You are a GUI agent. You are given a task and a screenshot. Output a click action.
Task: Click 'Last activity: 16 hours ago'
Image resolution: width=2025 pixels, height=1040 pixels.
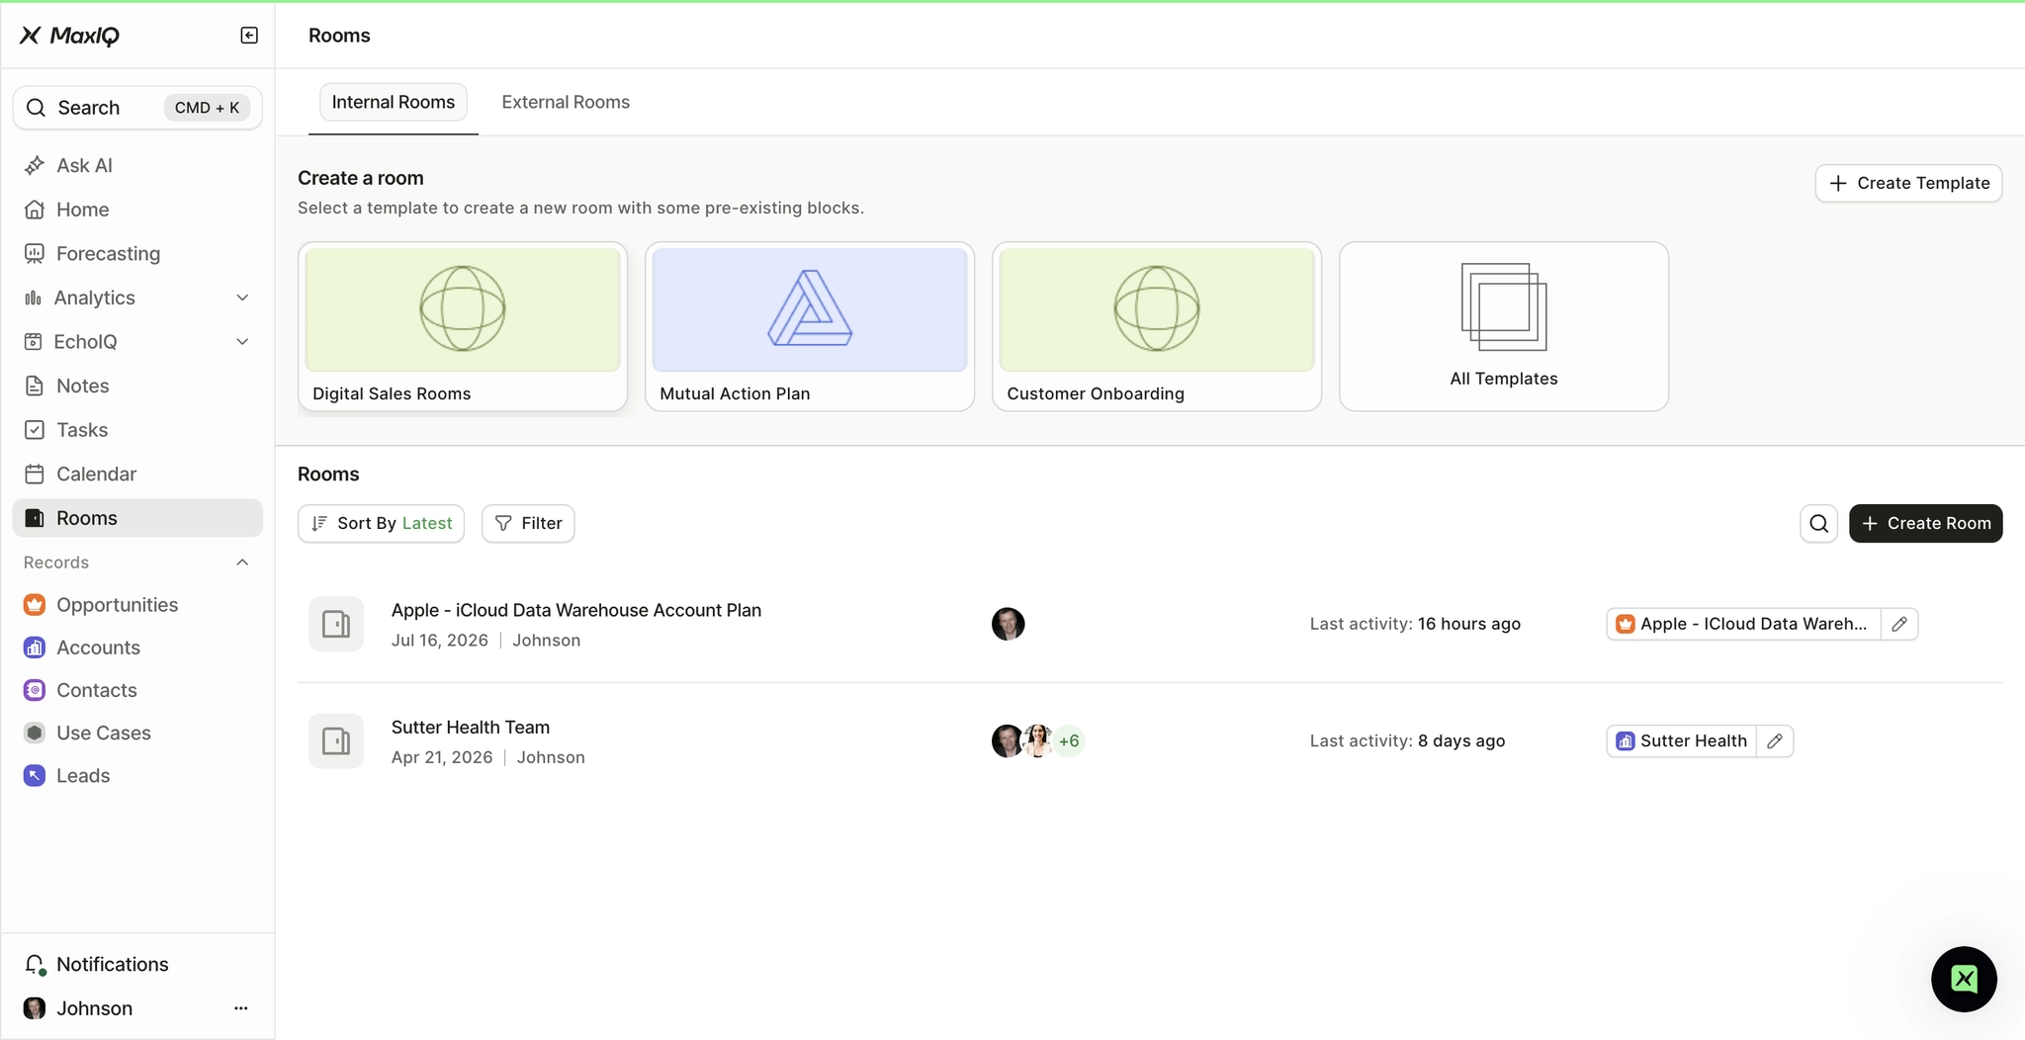pos(1415,624)
